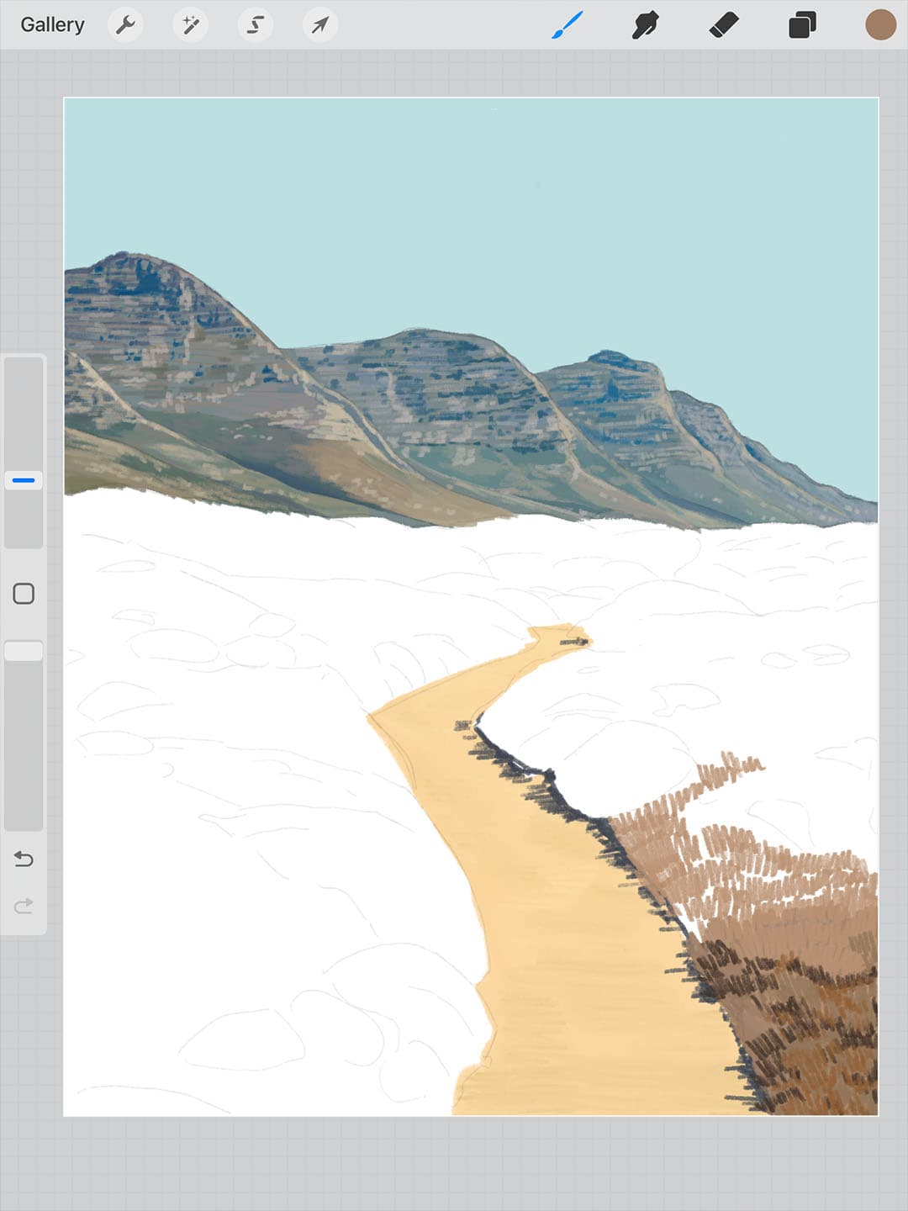This screenshot has width=908, height=1211.
Task: Tap the square Modify button in sidebar
Action: coord(24,594)
